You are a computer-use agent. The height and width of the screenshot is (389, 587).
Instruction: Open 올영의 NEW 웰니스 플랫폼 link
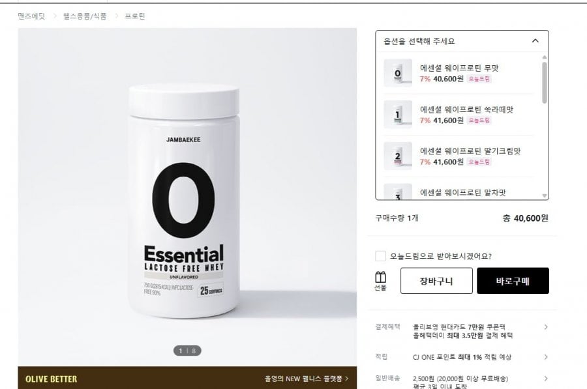[307, 379]
